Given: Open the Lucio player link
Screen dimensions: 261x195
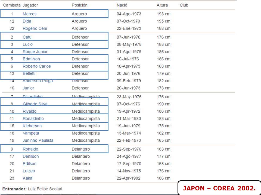Looking at the screenshot, I should pyautogui.click(x=28, y=44).
